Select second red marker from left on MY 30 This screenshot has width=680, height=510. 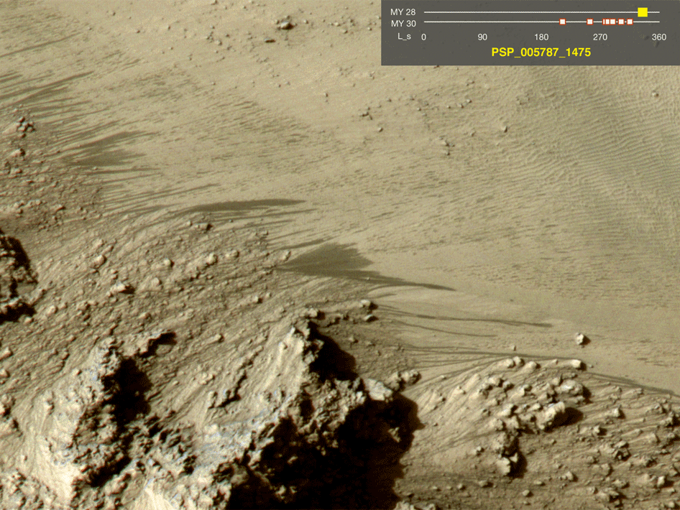590,22
